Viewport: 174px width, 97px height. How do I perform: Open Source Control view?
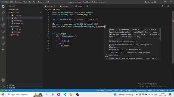click(x=3, y=19)
